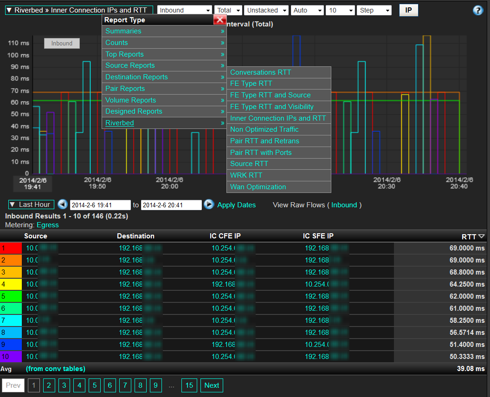The width and height of the screenshot is (490, 397).
Task: Close the Report Type popup
Action: click(x=220, y=19)
